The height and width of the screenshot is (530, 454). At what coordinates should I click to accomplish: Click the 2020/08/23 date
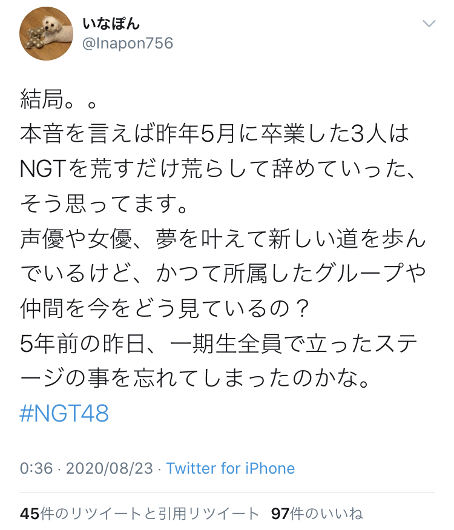pyautogui.click(x=110, y=468)
